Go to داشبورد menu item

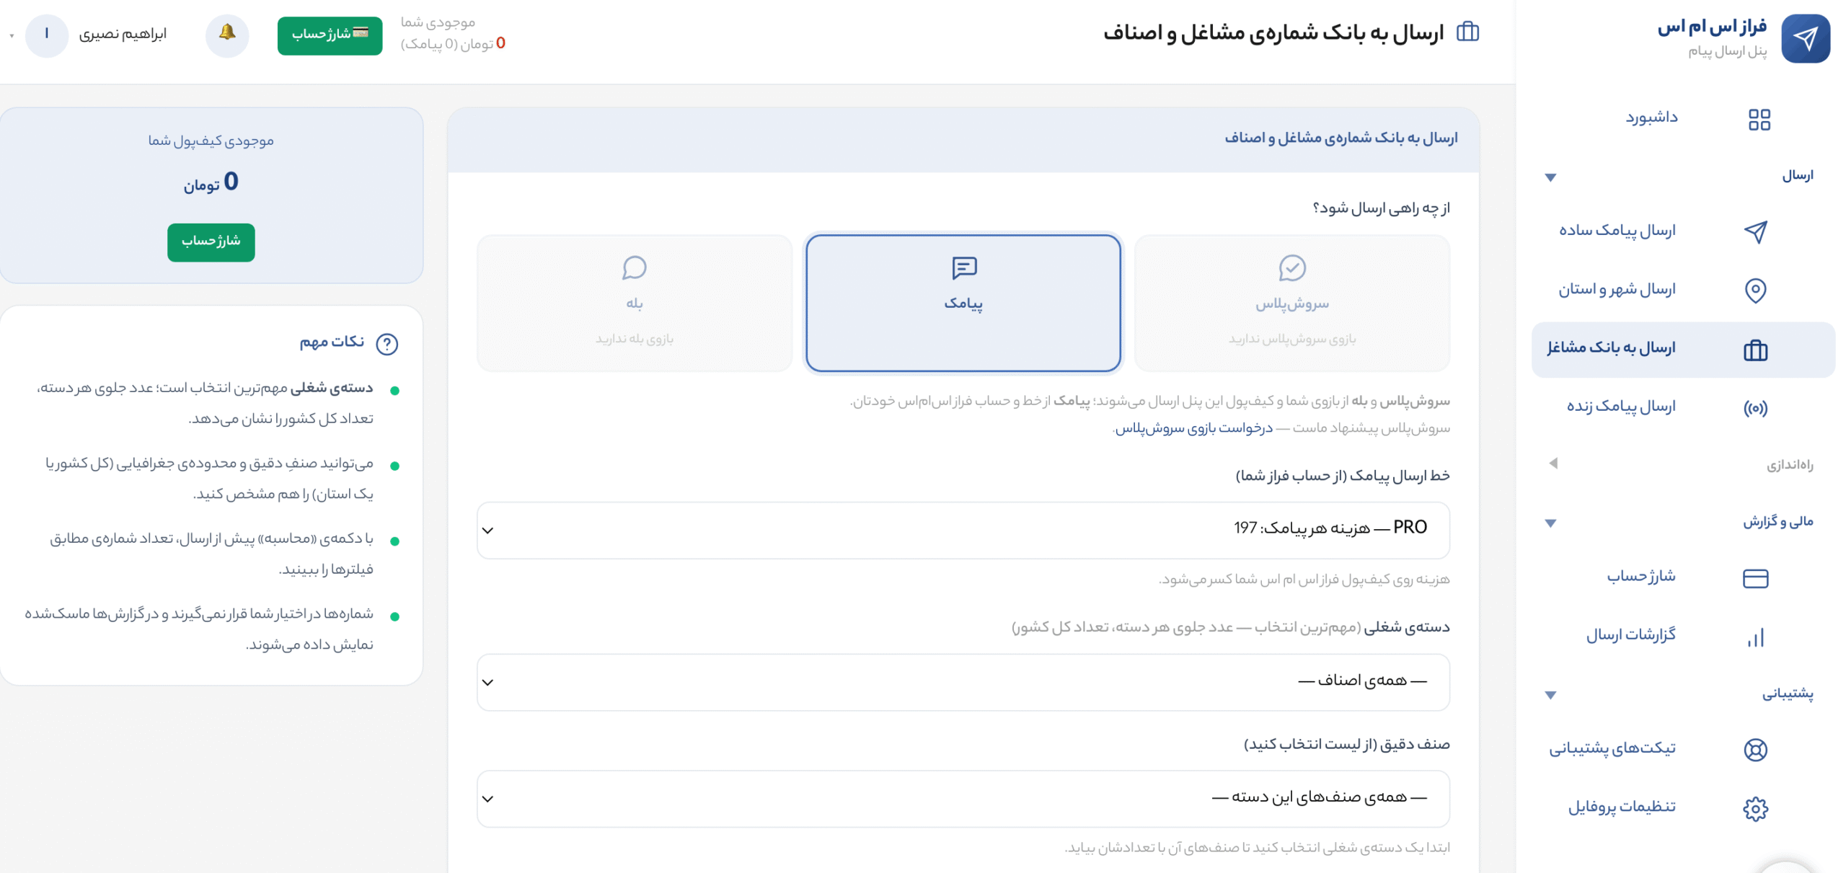click(1651, 117)
